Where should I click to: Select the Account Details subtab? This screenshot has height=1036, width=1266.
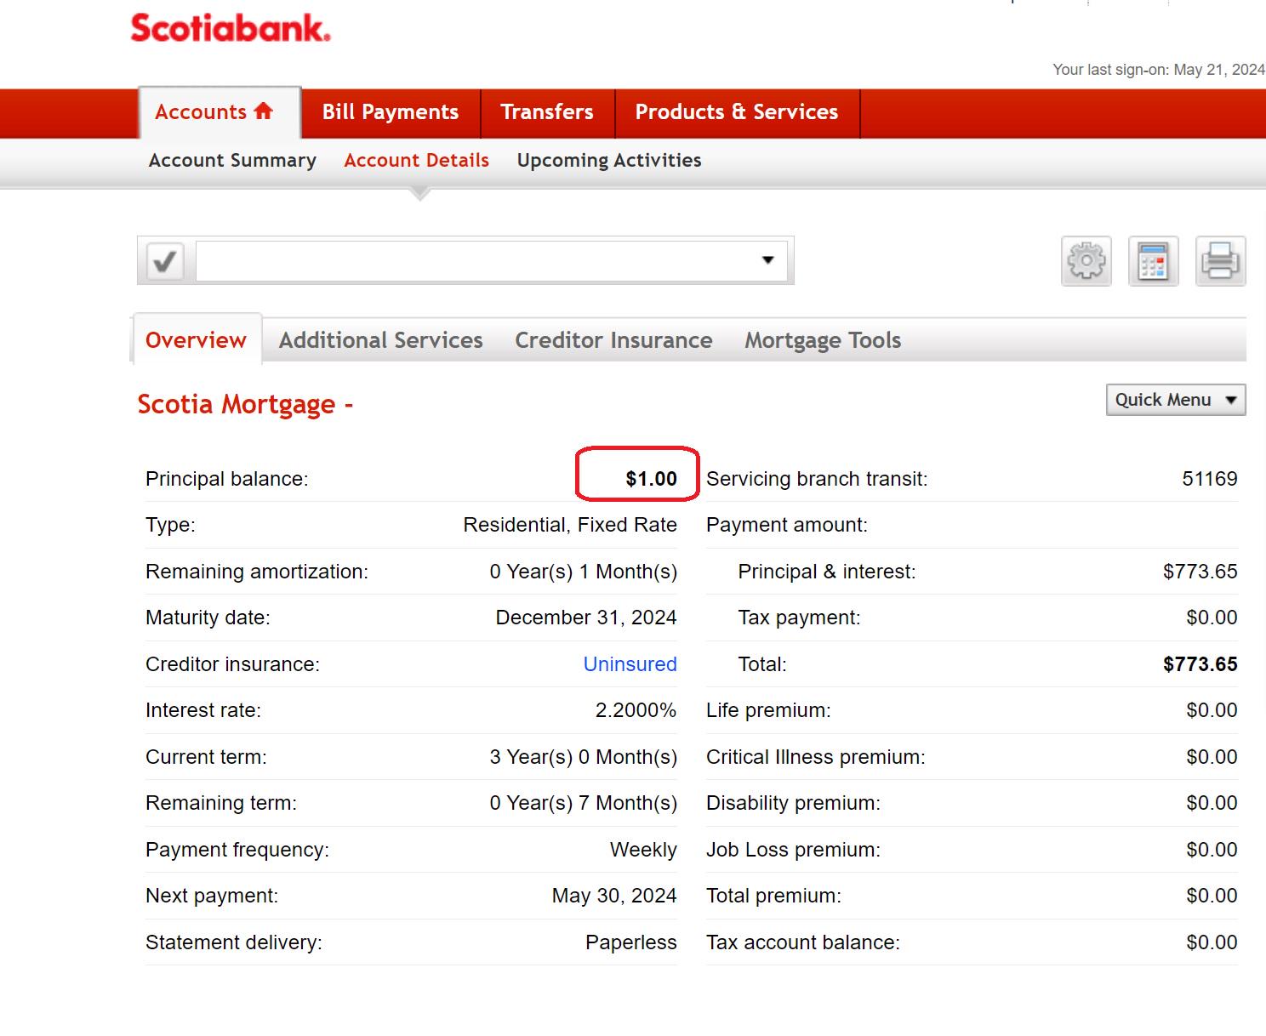(416, 161)
